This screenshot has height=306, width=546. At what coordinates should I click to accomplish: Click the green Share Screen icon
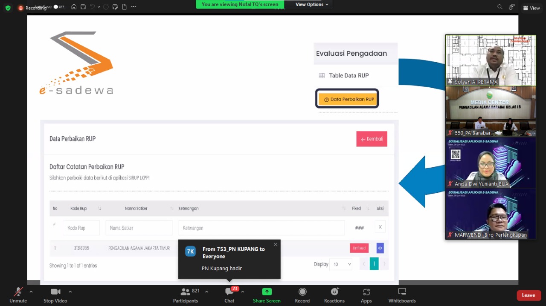pyautogui.click(x=267, y=292)
